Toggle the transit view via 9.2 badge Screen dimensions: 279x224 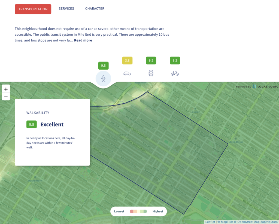click(151, 60)
